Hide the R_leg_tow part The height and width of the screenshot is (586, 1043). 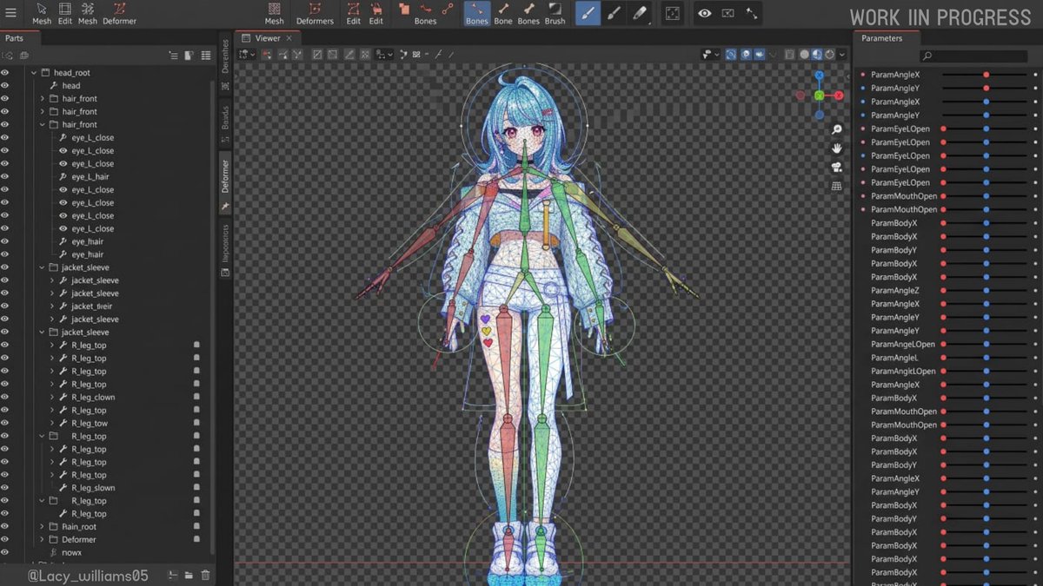(x=5, y=424)
